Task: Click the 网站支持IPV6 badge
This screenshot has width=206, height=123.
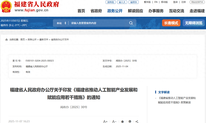Action: click(197, 2)
